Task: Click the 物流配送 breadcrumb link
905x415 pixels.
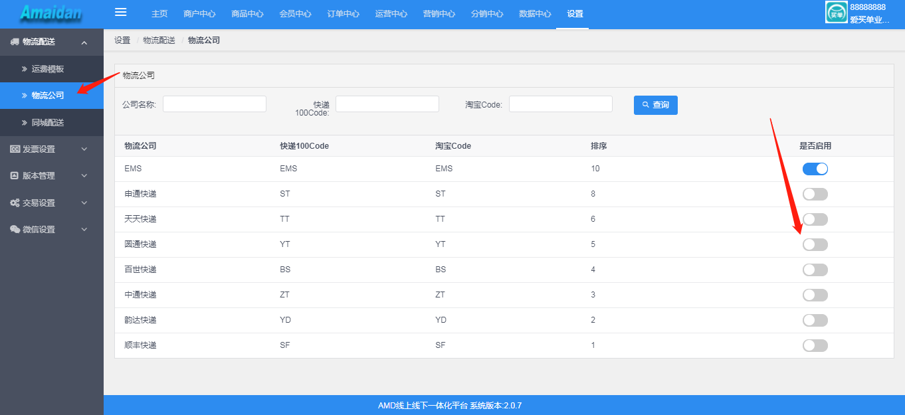Action: tap(159, 41)
